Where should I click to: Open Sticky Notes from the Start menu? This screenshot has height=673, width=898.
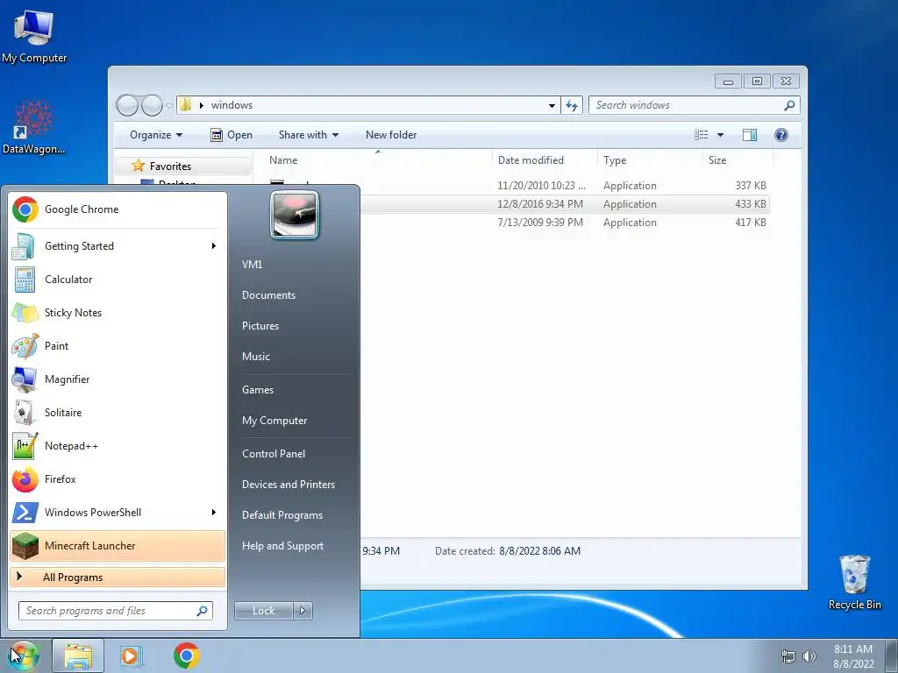tap(118, 313)
